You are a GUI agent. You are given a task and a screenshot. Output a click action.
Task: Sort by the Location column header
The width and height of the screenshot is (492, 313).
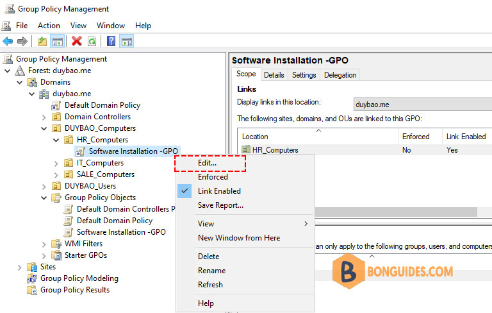318,137
